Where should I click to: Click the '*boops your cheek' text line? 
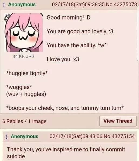(65, 108)
